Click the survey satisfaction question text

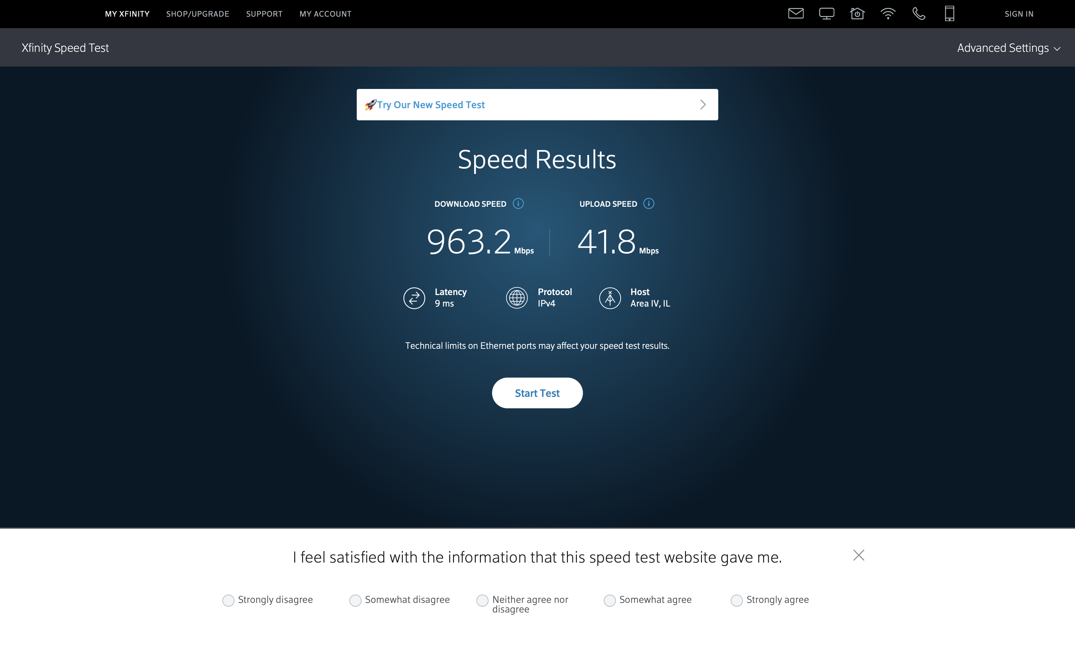click(537, 557)
